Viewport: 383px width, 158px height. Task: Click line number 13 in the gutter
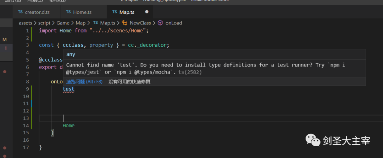coord(26,118)
